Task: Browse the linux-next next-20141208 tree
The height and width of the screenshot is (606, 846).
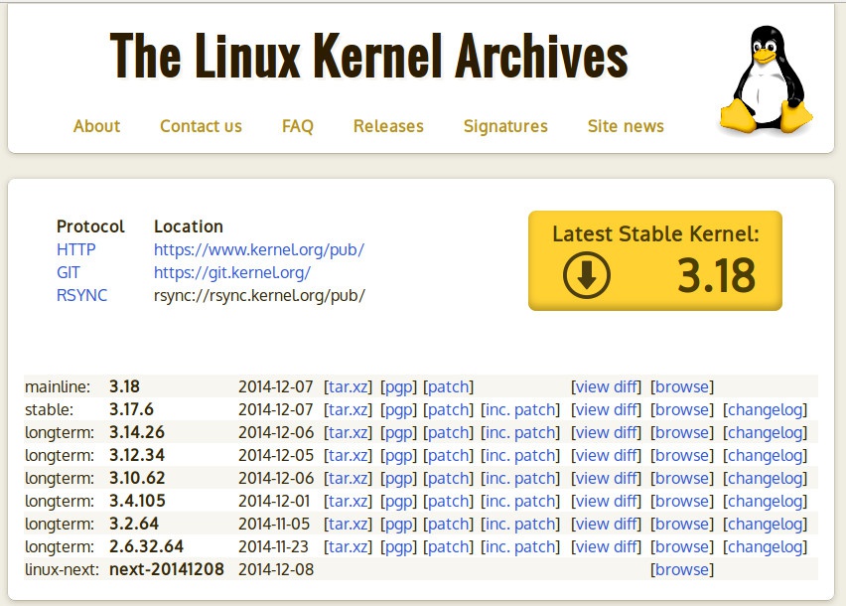Action: (681, 569)
